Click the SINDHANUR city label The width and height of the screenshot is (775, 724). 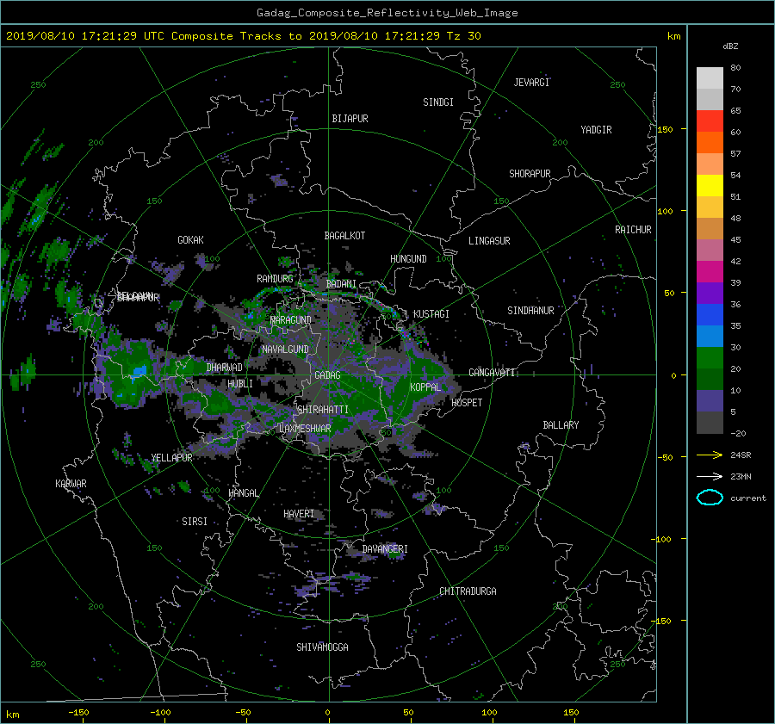click(x=530, y=311)
